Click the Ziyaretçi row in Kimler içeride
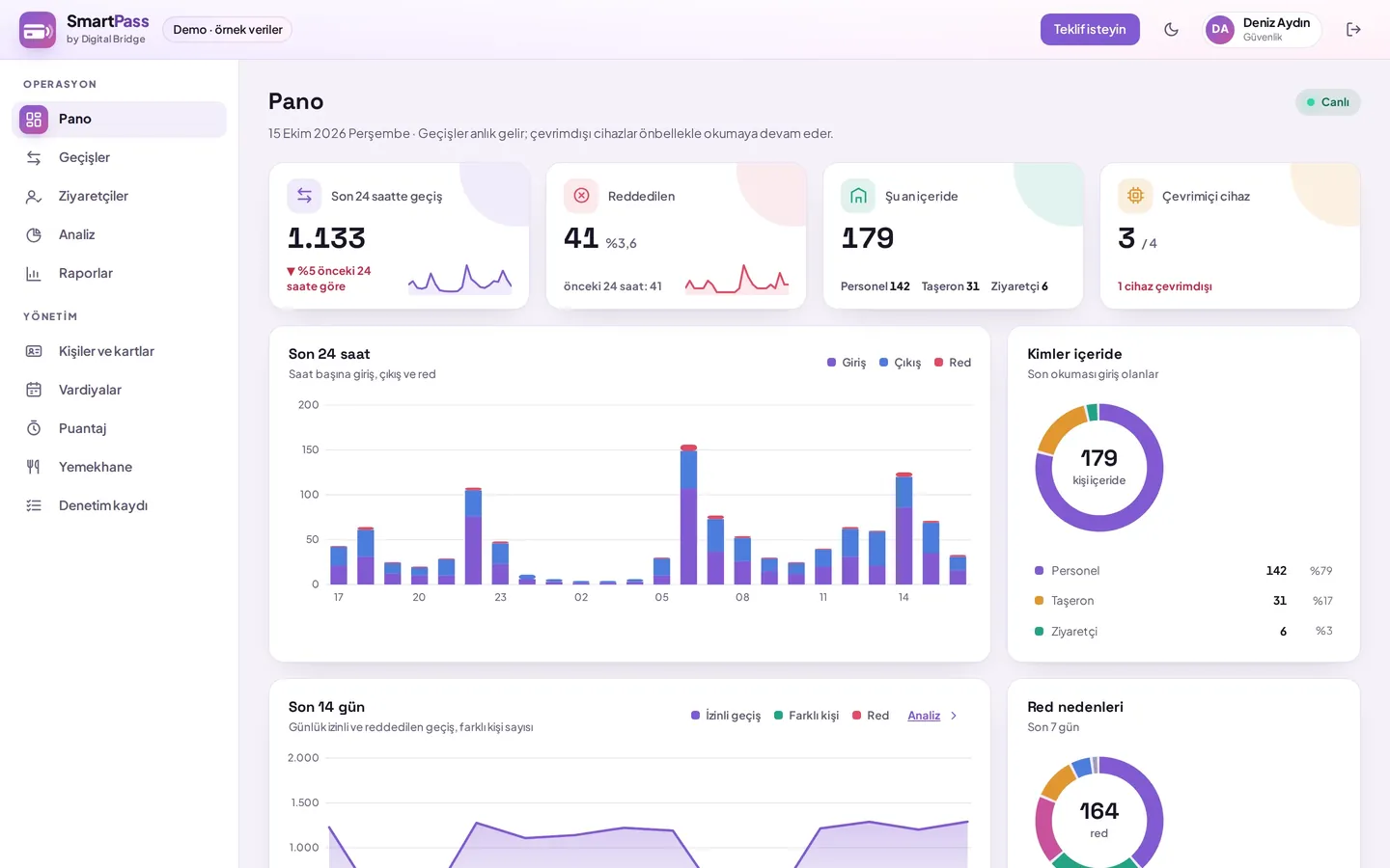 pos(1183,632)
